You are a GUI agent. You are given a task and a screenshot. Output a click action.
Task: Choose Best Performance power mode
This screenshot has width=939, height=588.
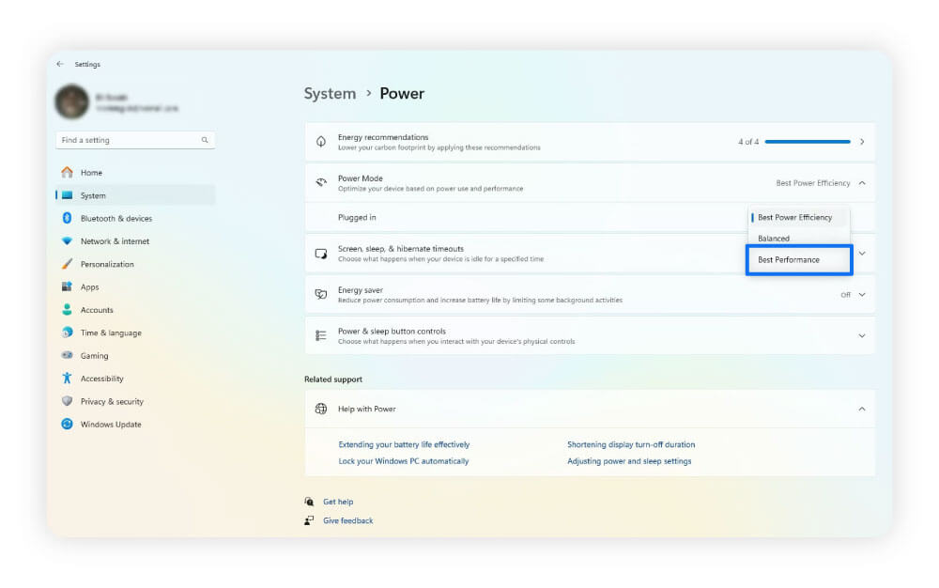799,260
